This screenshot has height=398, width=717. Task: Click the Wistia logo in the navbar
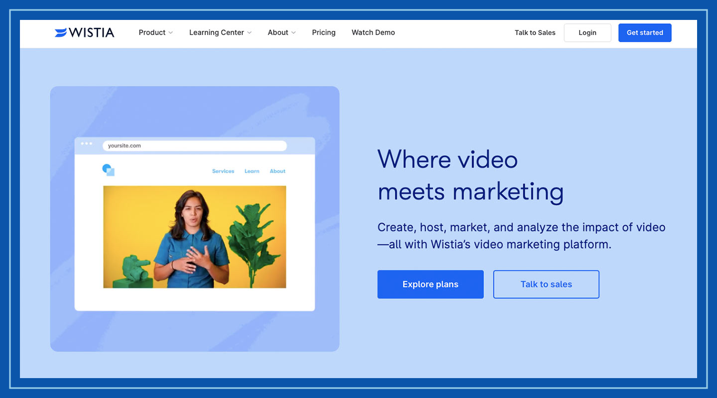click(84, 32)
